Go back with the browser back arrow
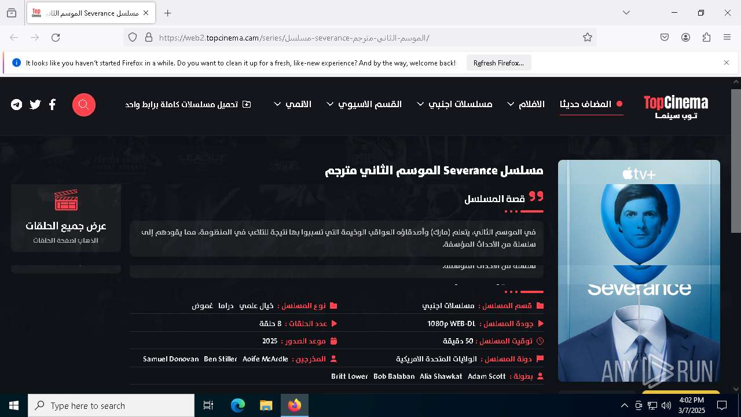Viewport: 741px width, 417px height. [14, 38]
